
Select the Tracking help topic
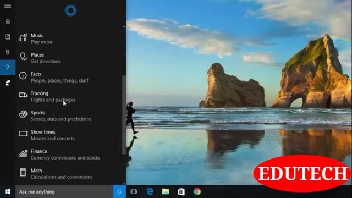(x=70, y=97)
